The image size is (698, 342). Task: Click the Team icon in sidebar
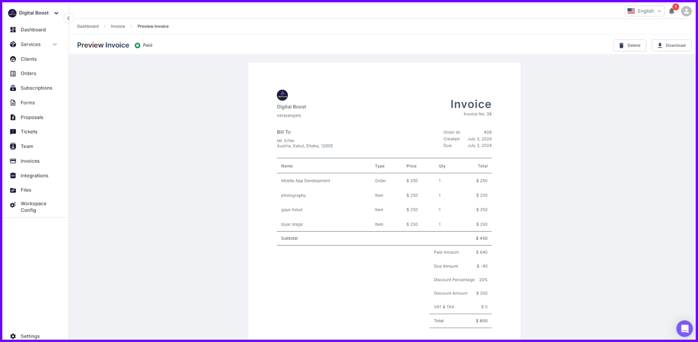13,146
